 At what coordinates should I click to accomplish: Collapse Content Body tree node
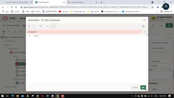tap(5, 49)
